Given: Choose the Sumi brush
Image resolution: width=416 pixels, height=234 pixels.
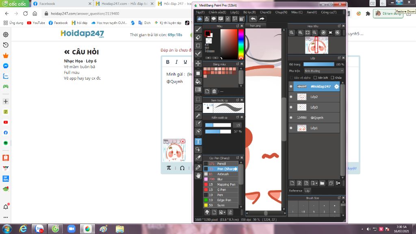Looking at the screenshot, I should tap(221, 205).
